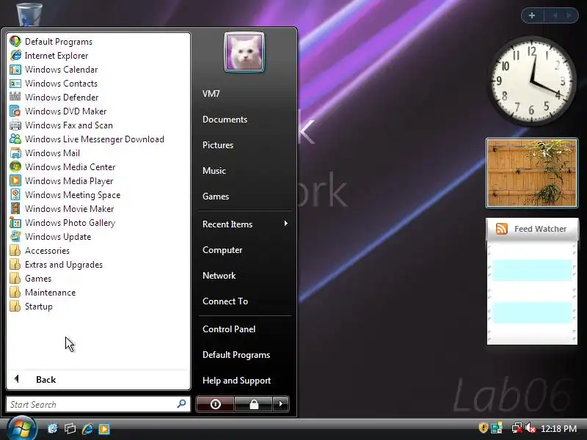
Task: Click the Feed Watcher gadget title
Action: click(540, 229)
